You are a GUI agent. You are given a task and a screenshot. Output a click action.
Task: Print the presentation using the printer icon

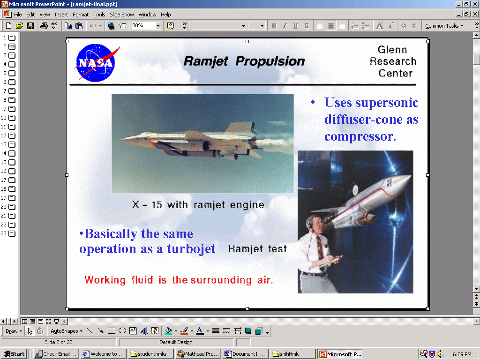44,26
